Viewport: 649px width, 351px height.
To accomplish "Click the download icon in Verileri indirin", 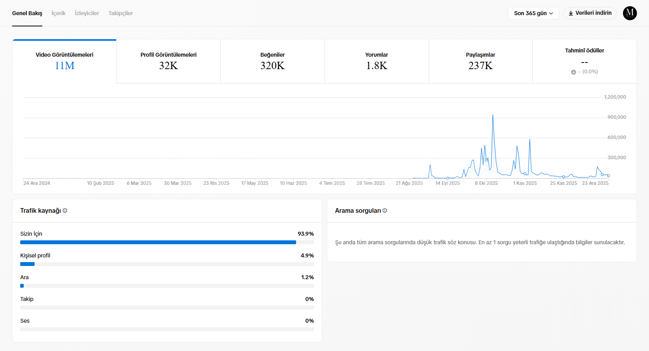I will (x=571, y=13).
